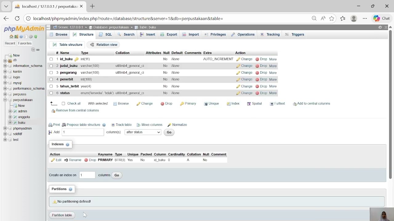
Task: Check the pengarang row checkbox
Action: [x=51, y=72]
